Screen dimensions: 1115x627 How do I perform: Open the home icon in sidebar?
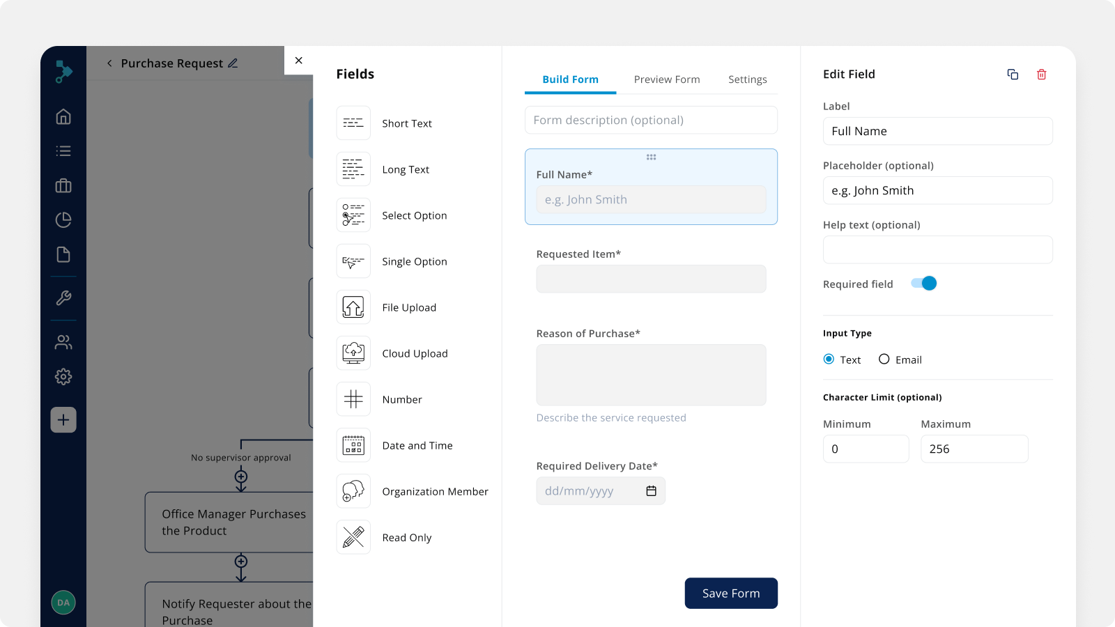(63, 116)
